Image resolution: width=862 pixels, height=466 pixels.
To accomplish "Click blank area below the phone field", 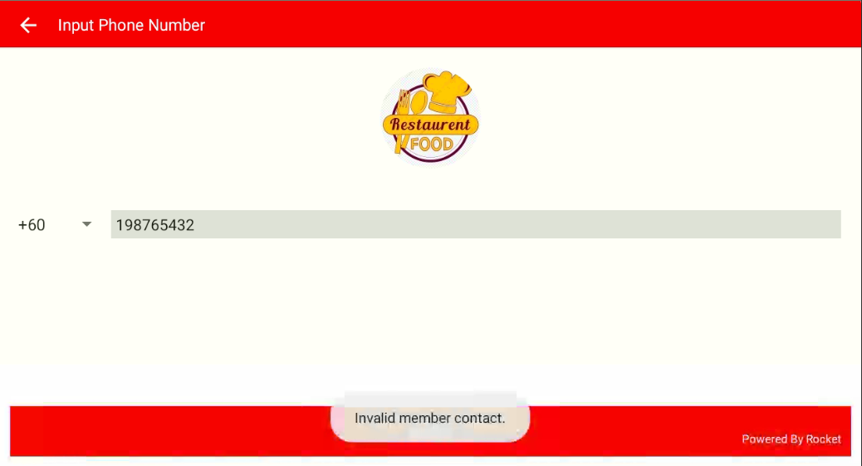I will click(430, 308).
